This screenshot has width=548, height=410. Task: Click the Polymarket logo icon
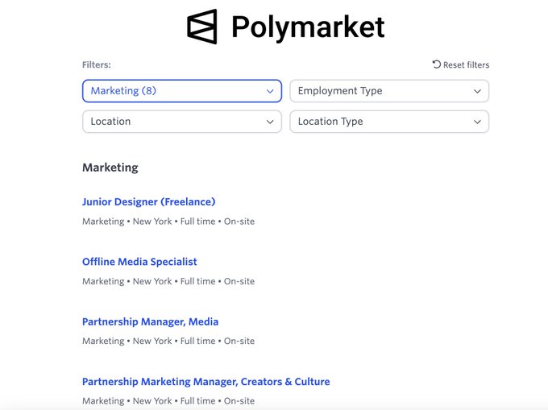click(202, 27)
